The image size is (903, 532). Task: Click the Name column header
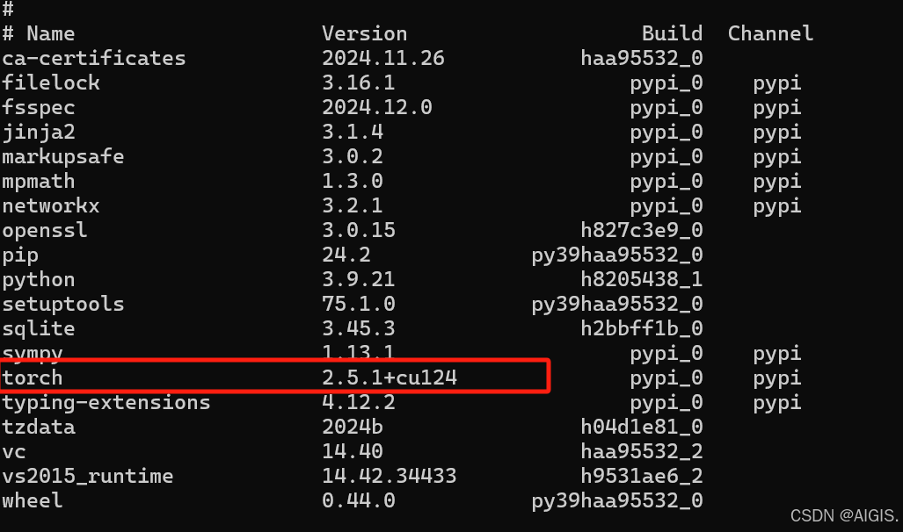pyautogui.click(x=50, y=34)
